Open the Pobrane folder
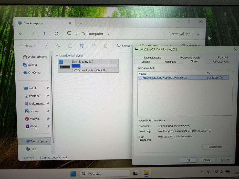Viewport: 239px width, 179px height. click(x=32, y=96)
